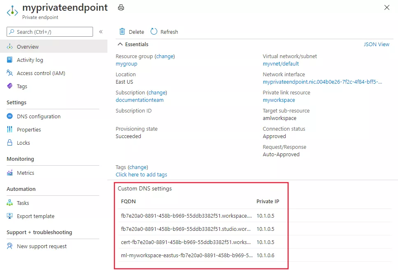
Task: Select Overview in the sidebar
Action: (27, 47)
